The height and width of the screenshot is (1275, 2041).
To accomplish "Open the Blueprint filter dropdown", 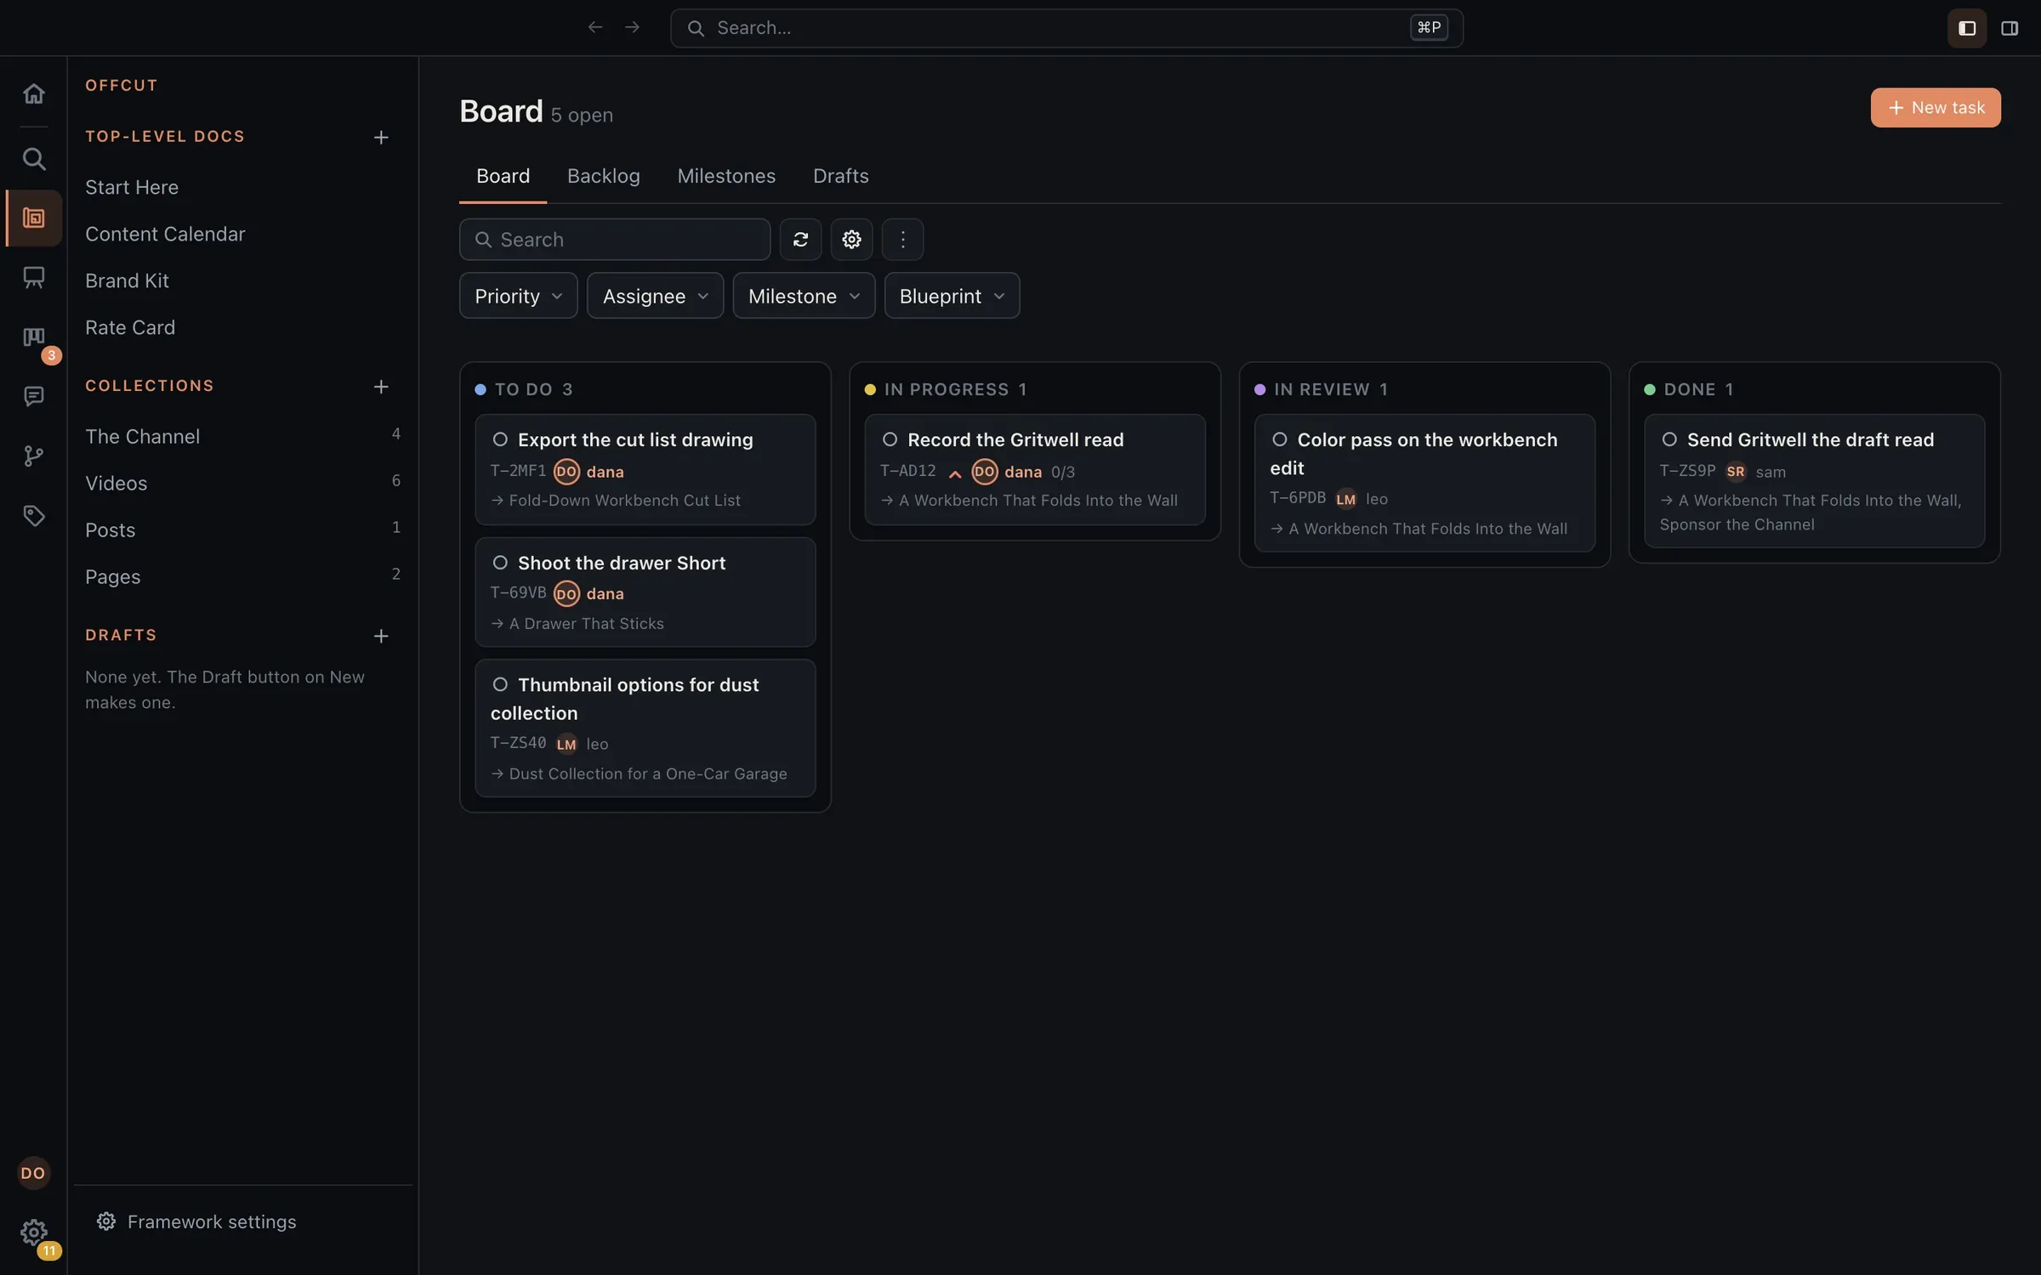I will pos(952,296).
